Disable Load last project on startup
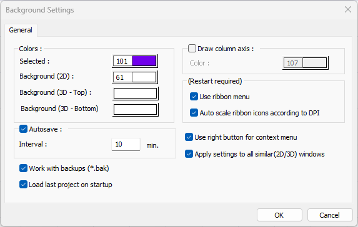Image resolution: width=358 pixels, height=227 pixels. tap(23, 185)
